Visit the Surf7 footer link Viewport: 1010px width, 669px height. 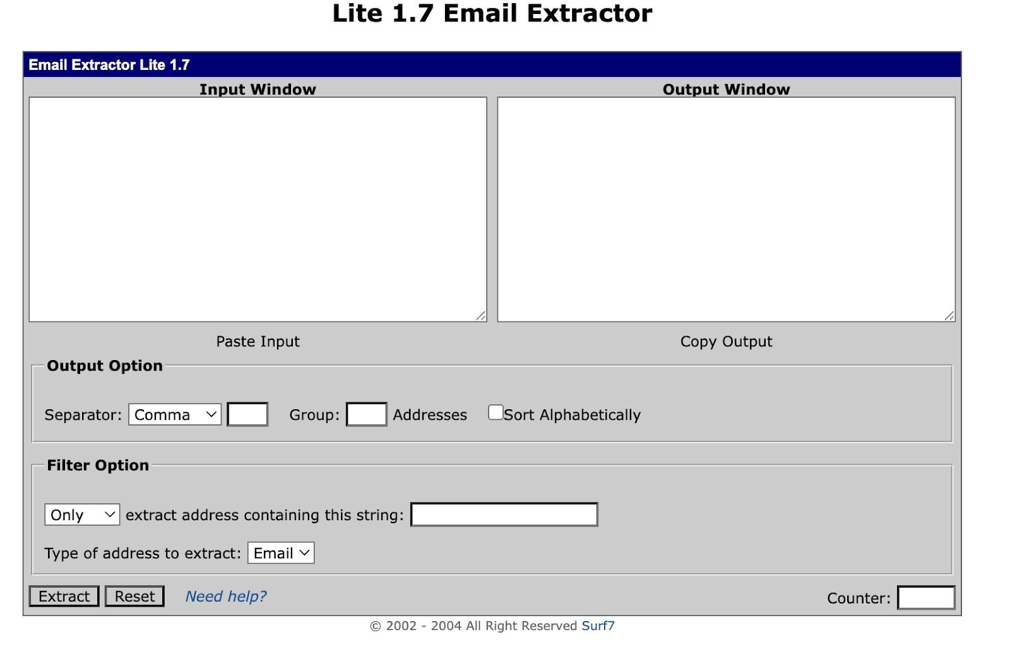click(598, 626)
